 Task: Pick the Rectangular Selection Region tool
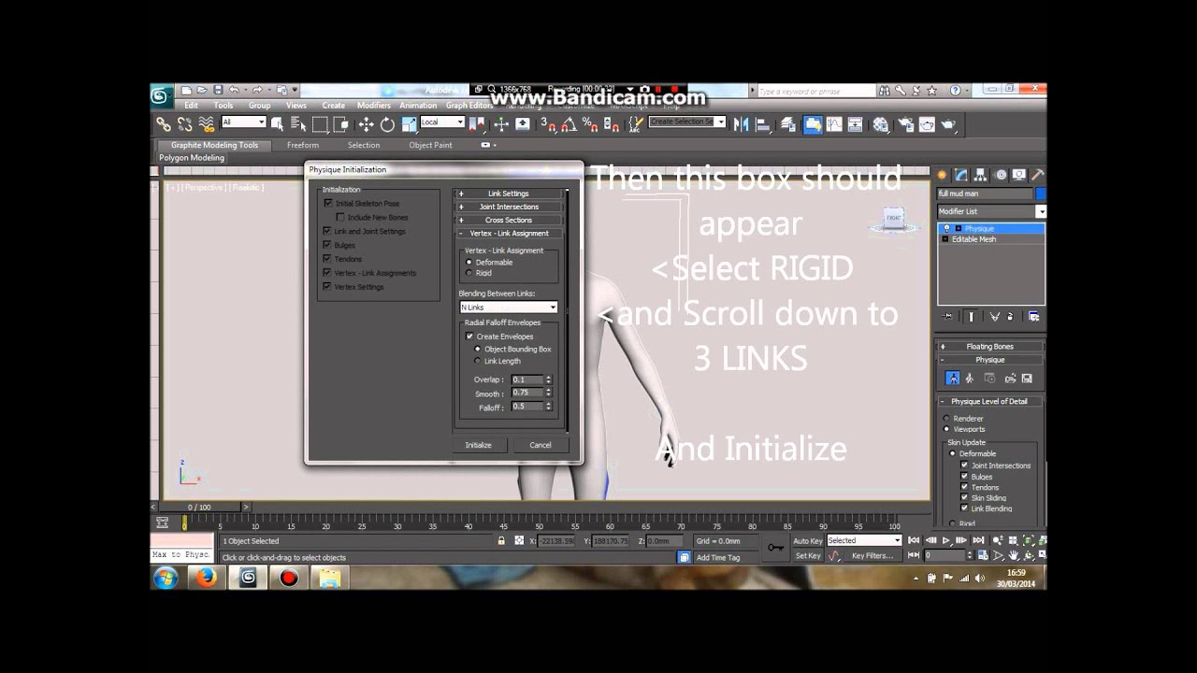click(320, 124)
